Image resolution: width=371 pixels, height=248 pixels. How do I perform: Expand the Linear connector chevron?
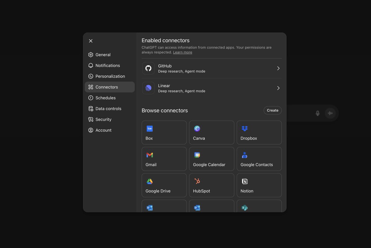click(x=278, y=88)
